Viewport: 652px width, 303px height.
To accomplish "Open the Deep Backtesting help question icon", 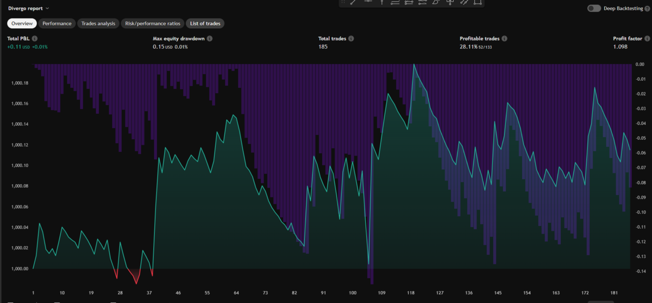I will click(647, 9).
